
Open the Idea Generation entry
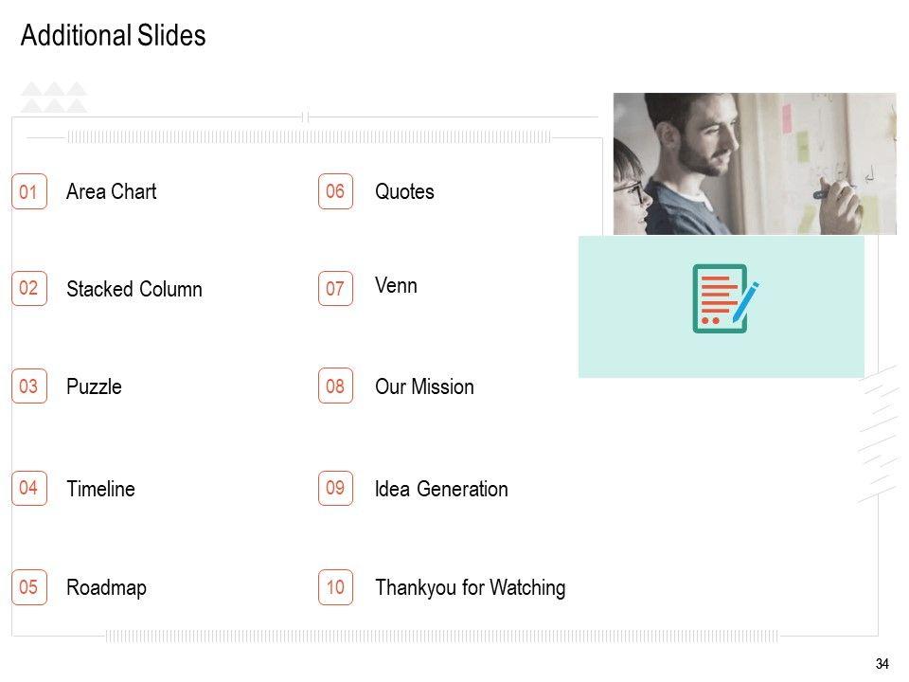[x=441, y=490]
